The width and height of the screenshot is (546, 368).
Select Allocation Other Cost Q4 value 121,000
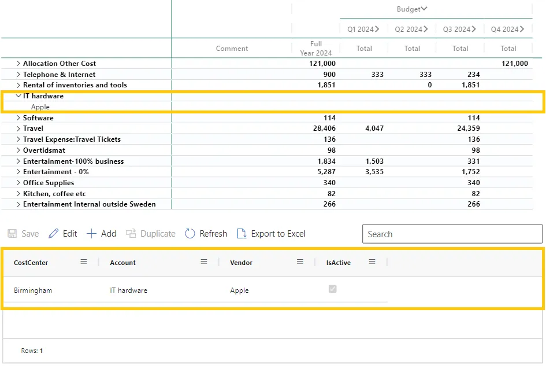(x=515, y=64)
